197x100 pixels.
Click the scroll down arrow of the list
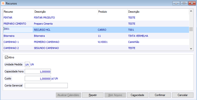point(191,49)
